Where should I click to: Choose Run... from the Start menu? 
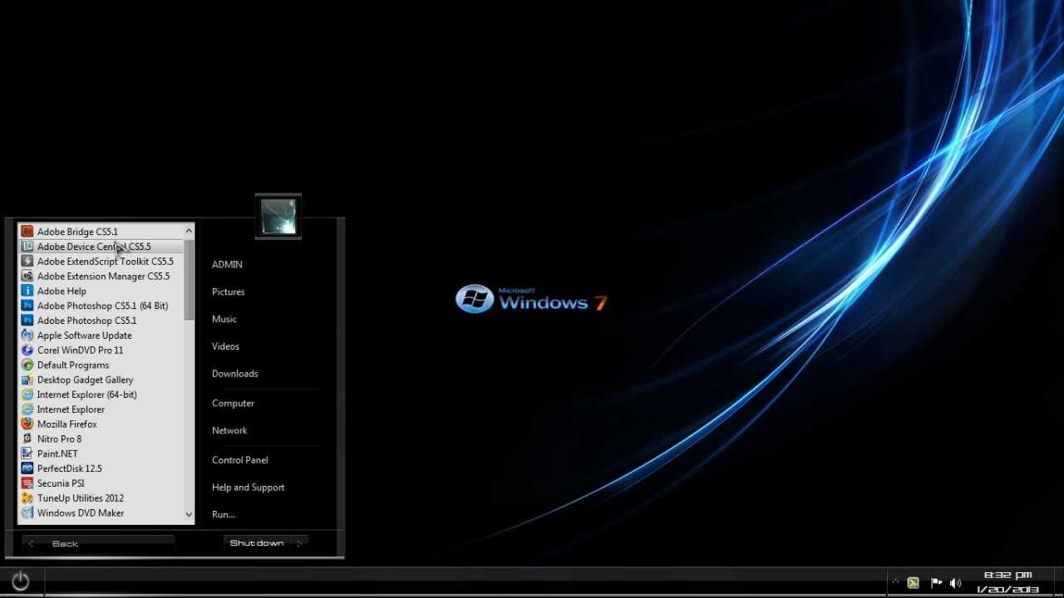pos(223,515)
